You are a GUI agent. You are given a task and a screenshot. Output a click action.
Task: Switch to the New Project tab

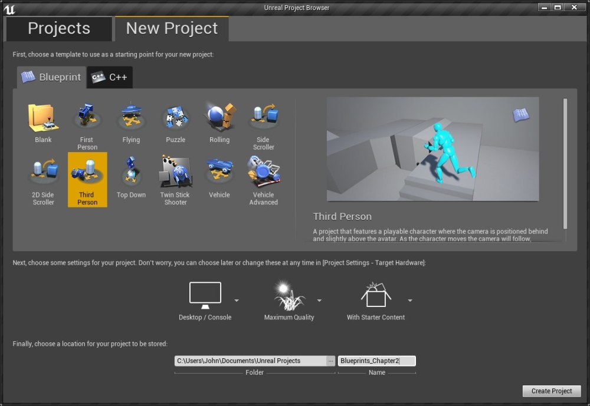point(172,28)
